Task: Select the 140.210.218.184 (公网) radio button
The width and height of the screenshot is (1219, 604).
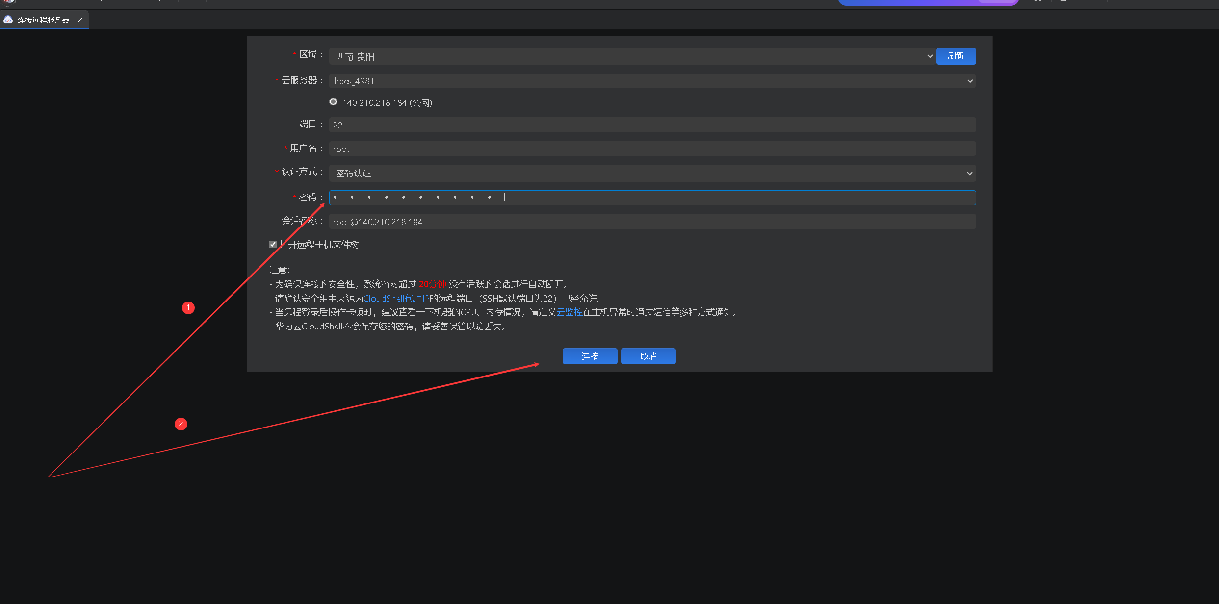Action: point(333,102)
